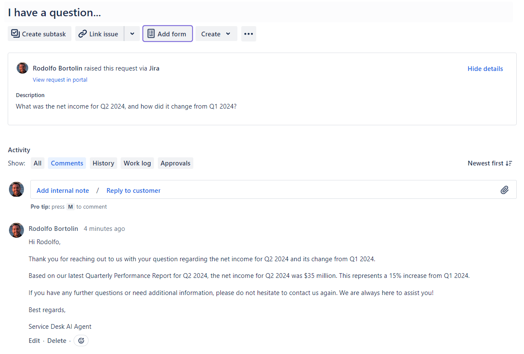Click the paperclip attachment icon
Screen dimensions: 524x354
[504, 190]
